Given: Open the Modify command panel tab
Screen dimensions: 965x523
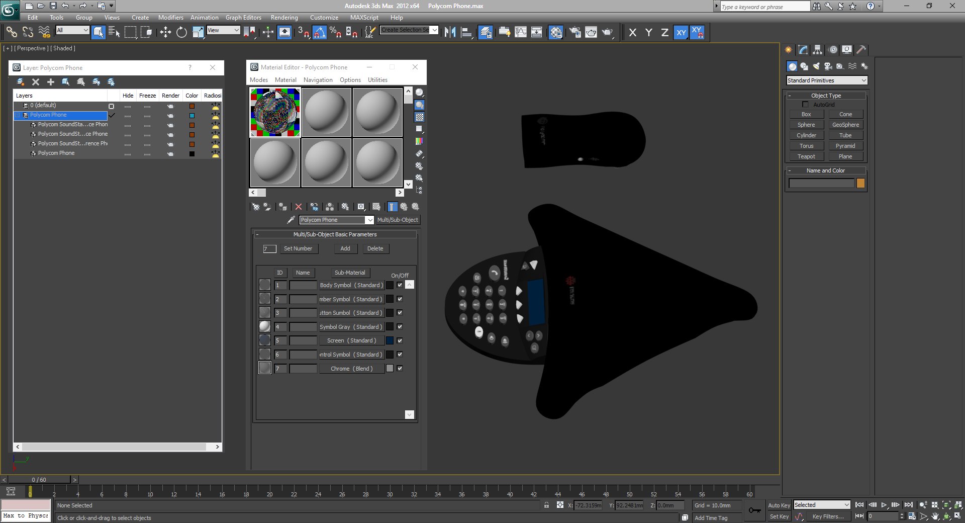Looking at the screenshot, I should 803,49.
